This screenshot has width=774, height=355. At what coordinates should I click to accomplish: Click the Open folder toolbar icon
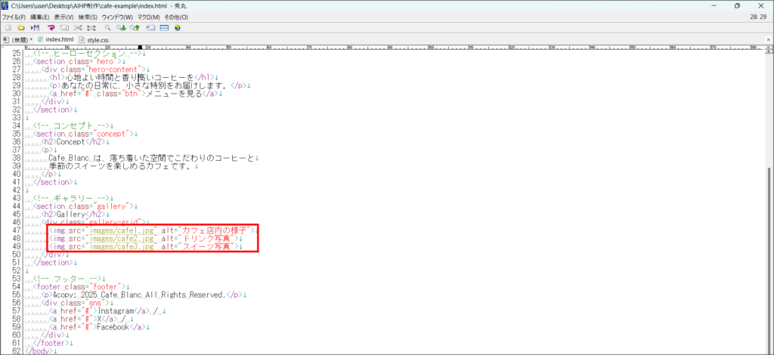(x=21, y=27)
